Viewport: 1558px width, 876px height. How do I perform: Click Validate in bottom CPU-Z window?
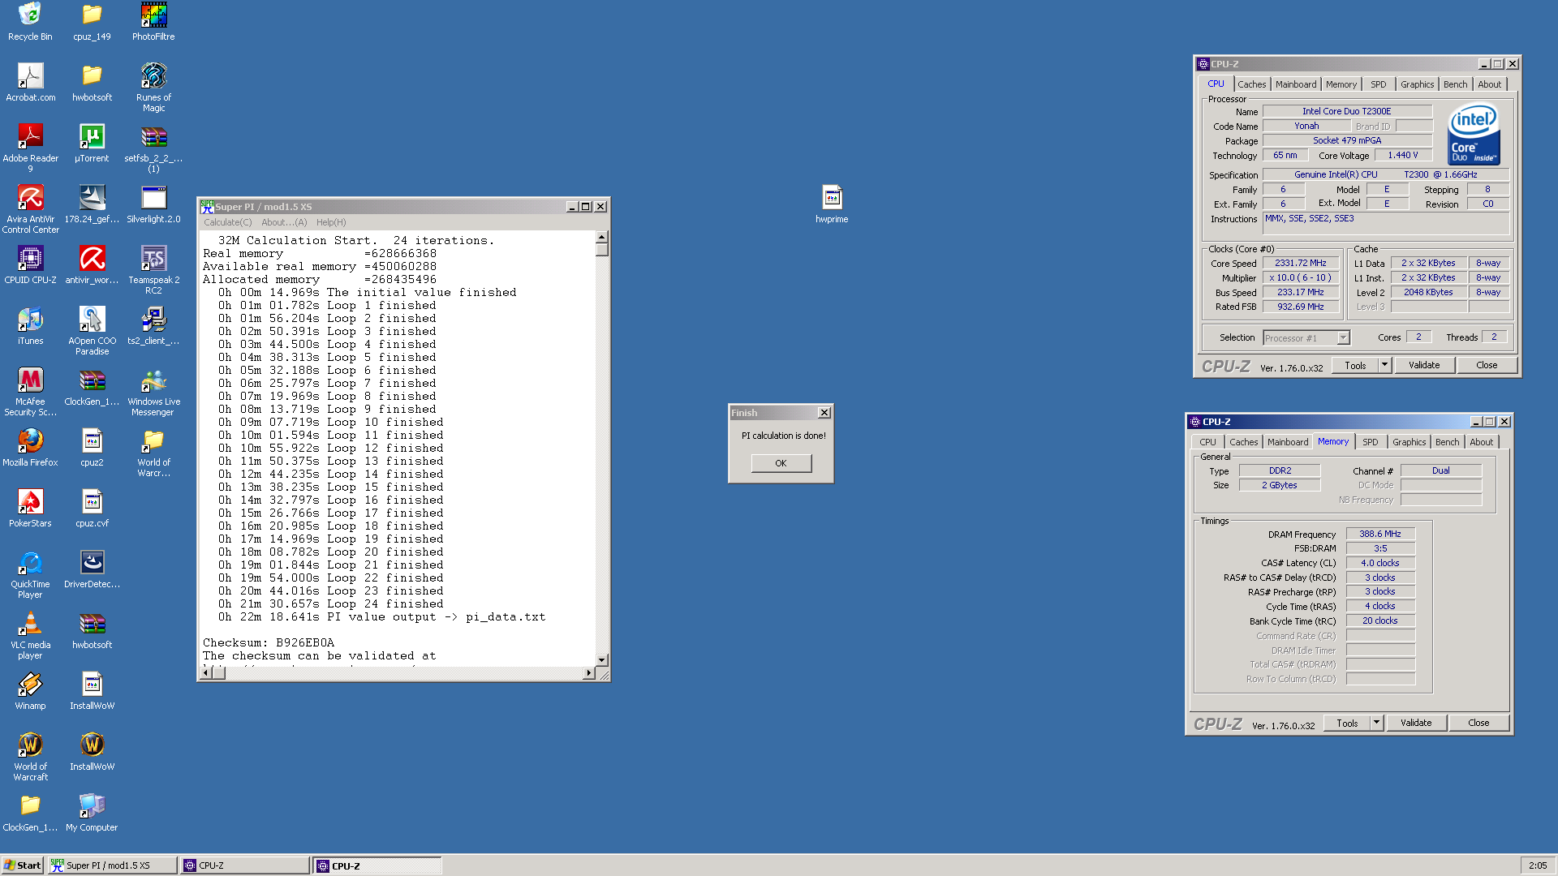coord(1416,724)
